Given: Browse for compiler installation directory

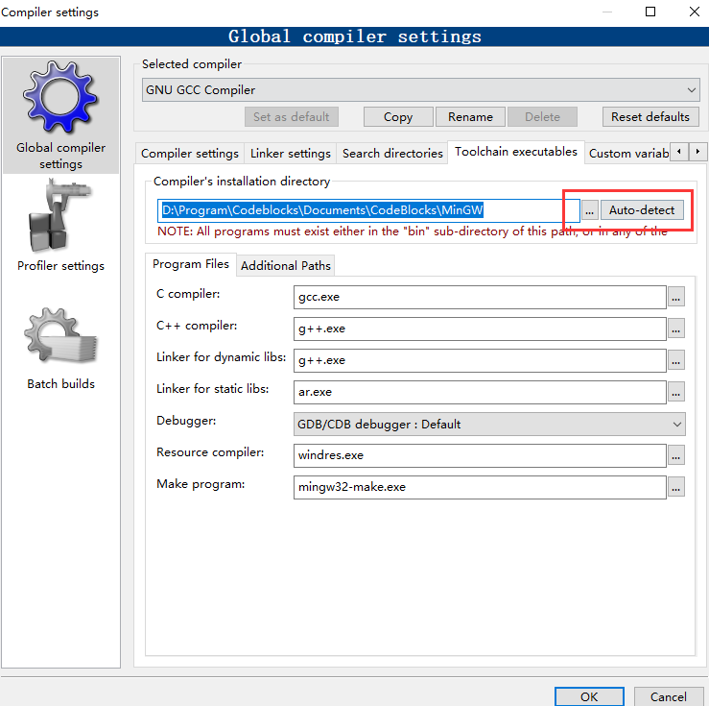Looking at the screenshot, I should pos(589,210).
